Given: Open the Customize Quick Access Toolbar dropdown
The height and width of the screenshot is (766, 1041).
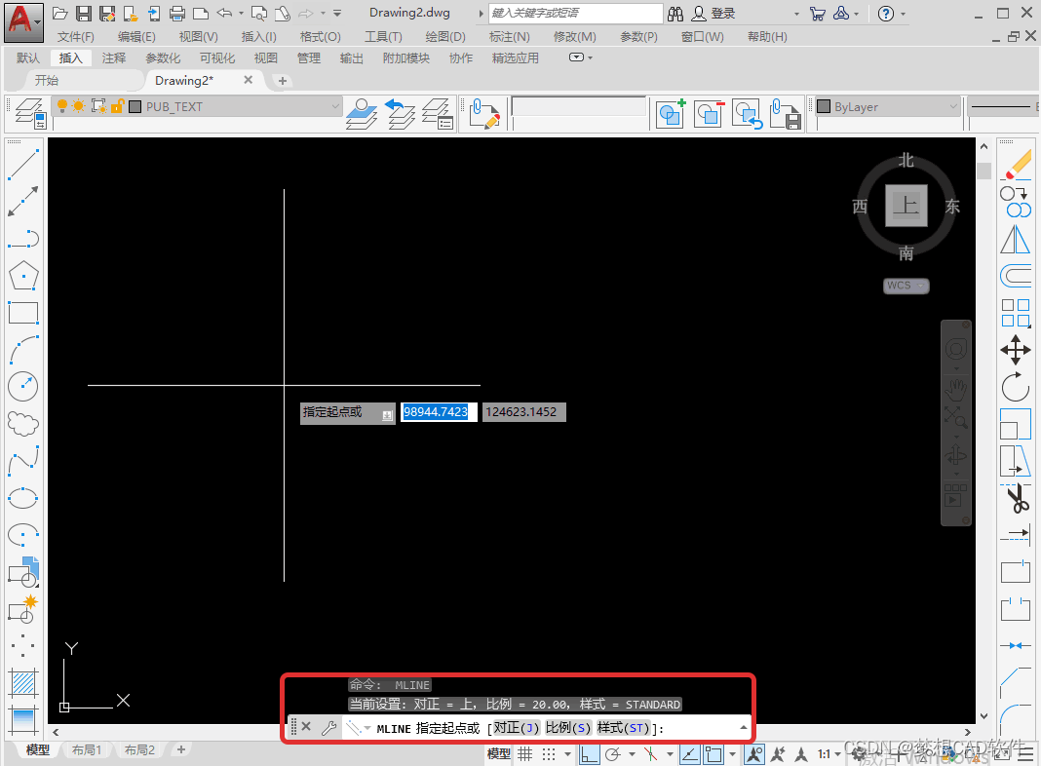Looking at the screenshot, I should (x=337, y=13).
